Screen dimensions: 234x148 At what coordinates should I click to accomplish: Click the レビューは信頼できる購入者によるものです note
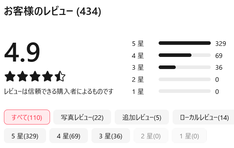[x=59, y=91]
